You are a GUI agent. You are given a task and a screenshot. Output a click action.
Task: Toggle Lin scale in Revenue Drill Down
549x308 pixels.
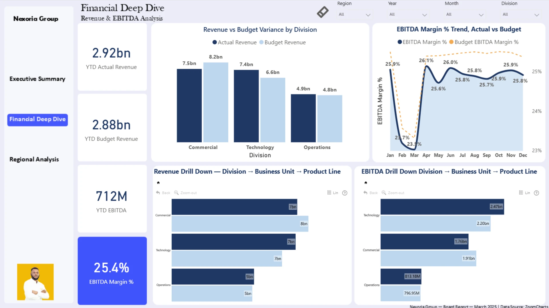pos(333,193)
